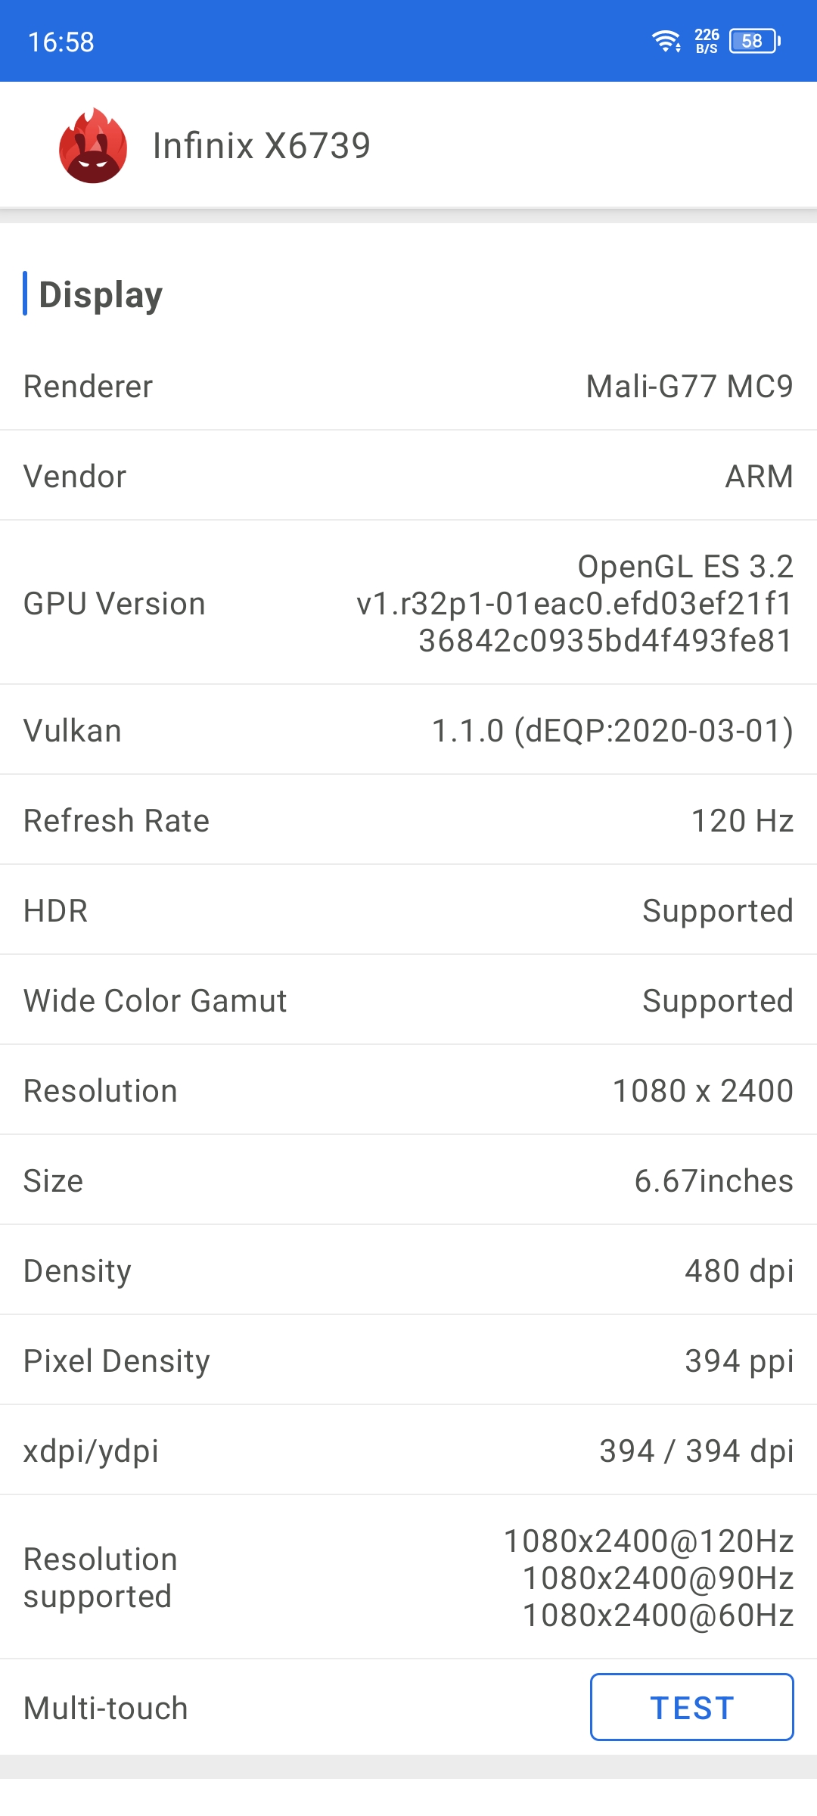Tap the Pixel Density 394 ppi row
The width and height of the screenshot is (817, 1816).
[x=408, y=1360]
